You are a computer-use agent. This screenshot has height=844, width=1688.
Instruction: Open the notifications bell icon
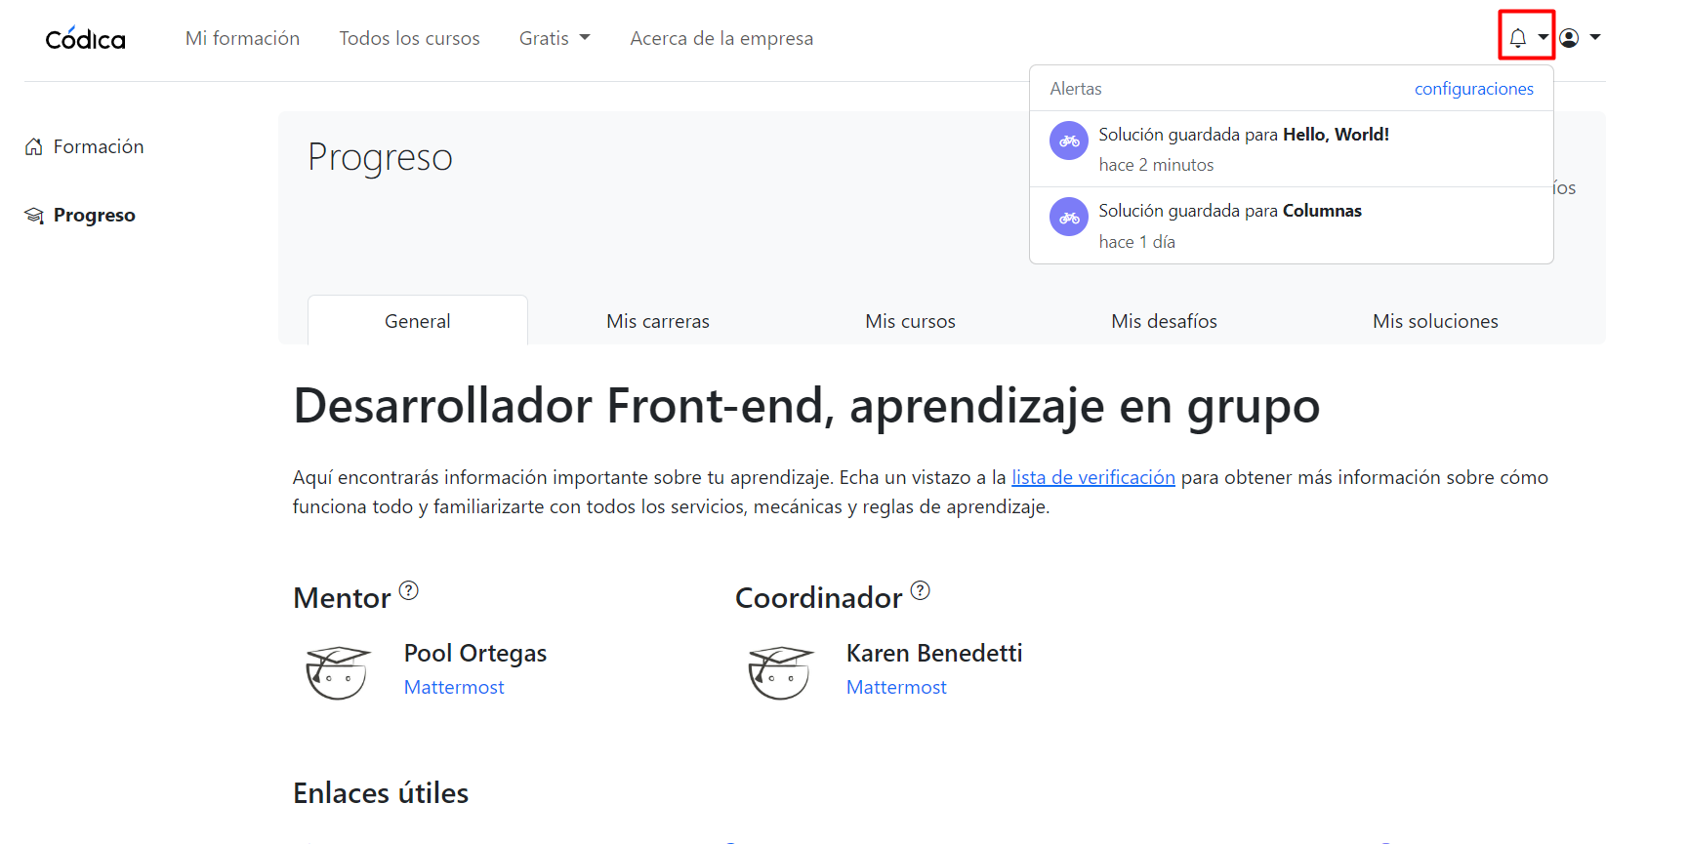[1517, 38]
